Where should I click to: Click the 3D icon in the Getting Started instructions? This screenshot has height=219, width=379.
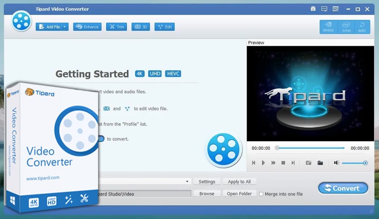[x=107, y=109]
